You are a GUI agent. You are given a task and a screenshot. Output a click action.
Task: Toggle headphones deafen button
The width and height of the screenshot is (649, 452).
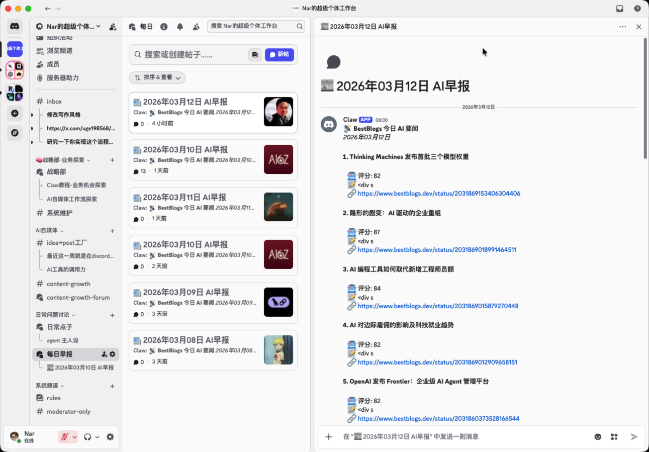(87, 437)
